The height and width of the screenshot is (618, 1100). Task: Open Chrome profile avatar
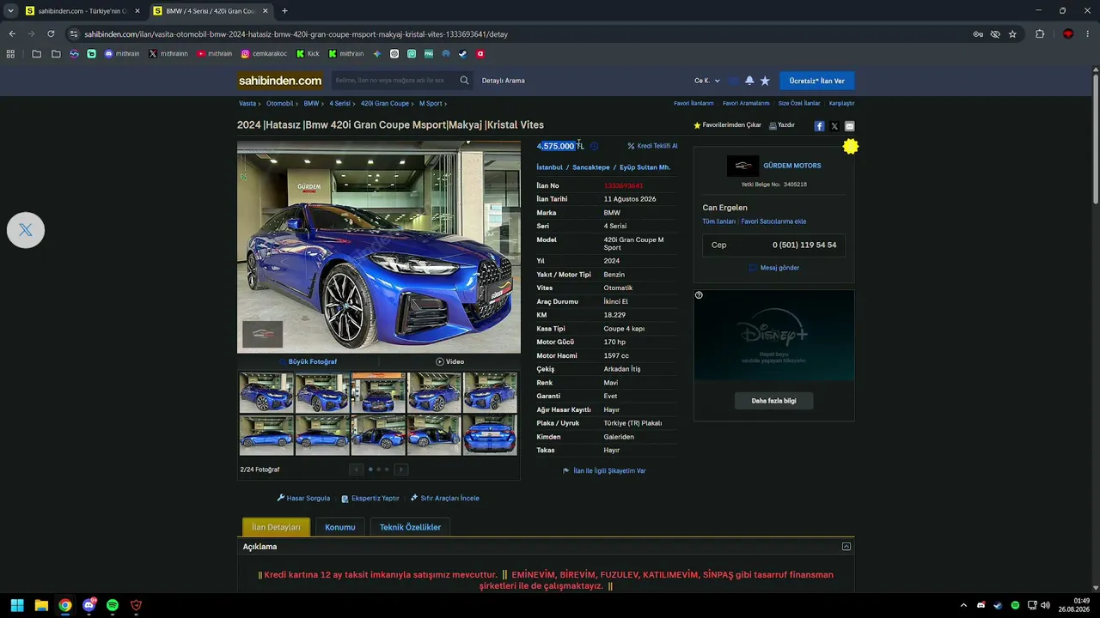(x=1068, y=34)
